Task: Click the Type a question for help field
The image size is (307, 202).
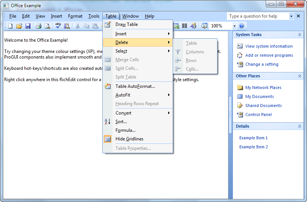Action: click(x=258, y=16)
